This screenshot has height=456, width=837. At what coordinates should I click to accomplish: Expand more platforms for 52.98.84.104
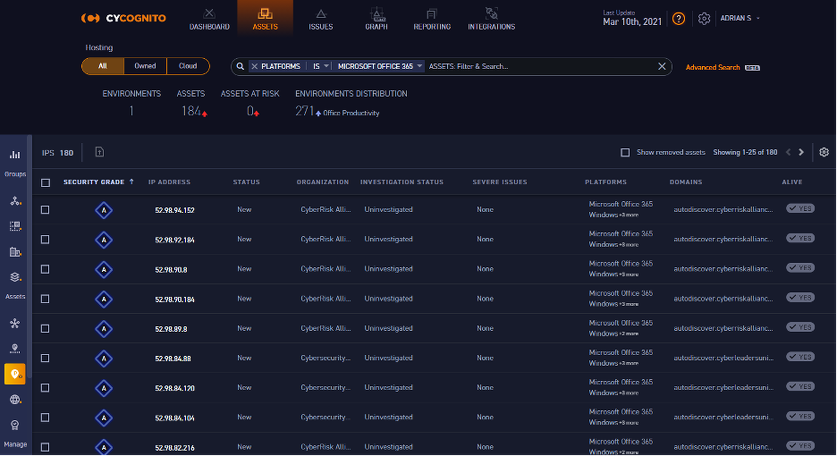click(629, 422)
